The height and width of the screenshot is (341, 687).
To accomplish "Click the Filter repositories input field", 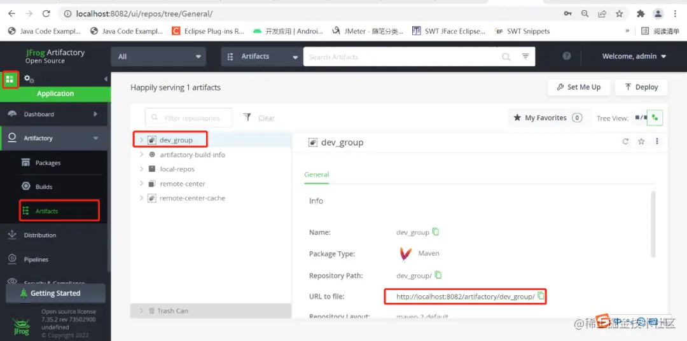I will pyautogui.click(x=189, y=118).
